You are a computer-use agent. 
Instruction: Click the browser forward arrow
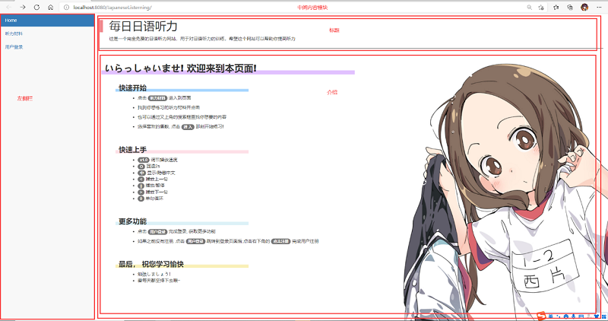23,7
